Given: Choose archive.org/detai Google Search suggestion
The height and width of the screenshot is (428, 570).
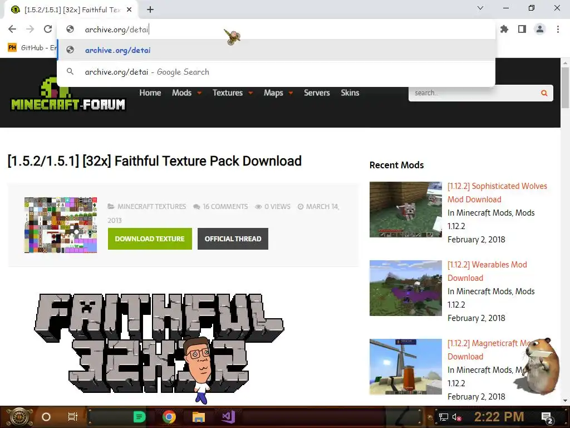Looking at the screenshot, I should tap(276, 72).
